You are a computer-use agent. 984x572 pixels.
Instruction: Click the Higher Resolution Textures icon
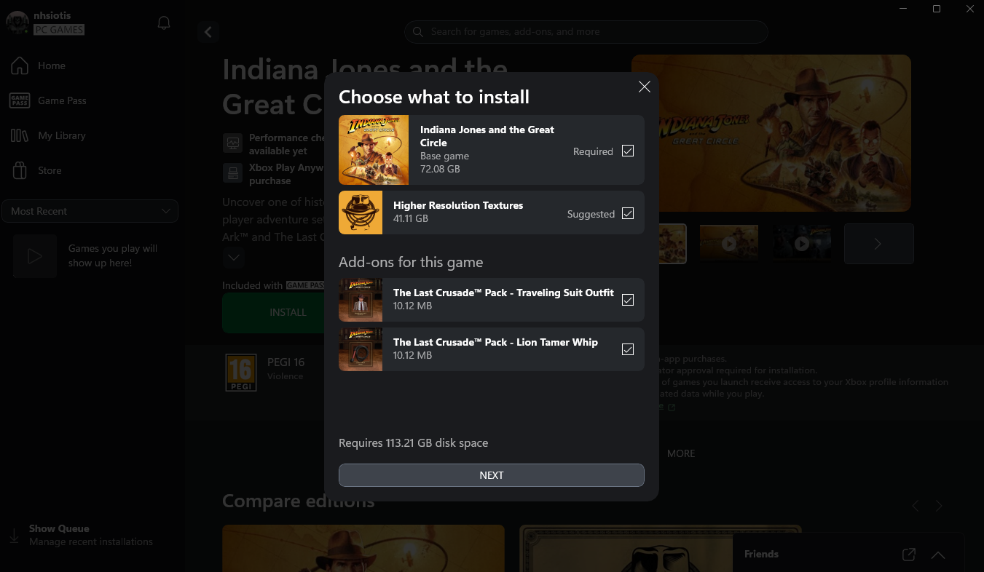point(361,212)
